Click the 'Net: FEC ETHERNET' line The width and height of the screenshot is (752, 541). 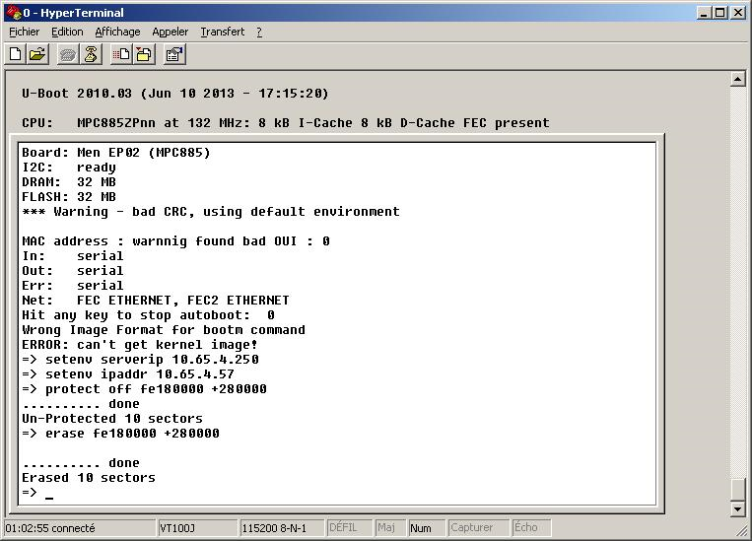point(156,301)
